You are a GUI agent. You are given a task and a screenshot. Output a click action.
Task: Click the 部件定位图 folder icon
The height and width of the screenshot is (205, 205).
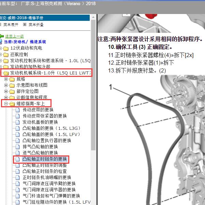coord(12,92)
